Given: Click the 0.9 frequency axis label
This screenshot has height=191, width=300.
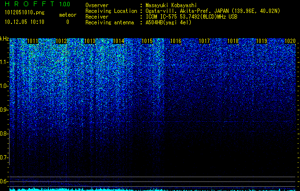Looking at the screenshot, I should click(4, 110).
